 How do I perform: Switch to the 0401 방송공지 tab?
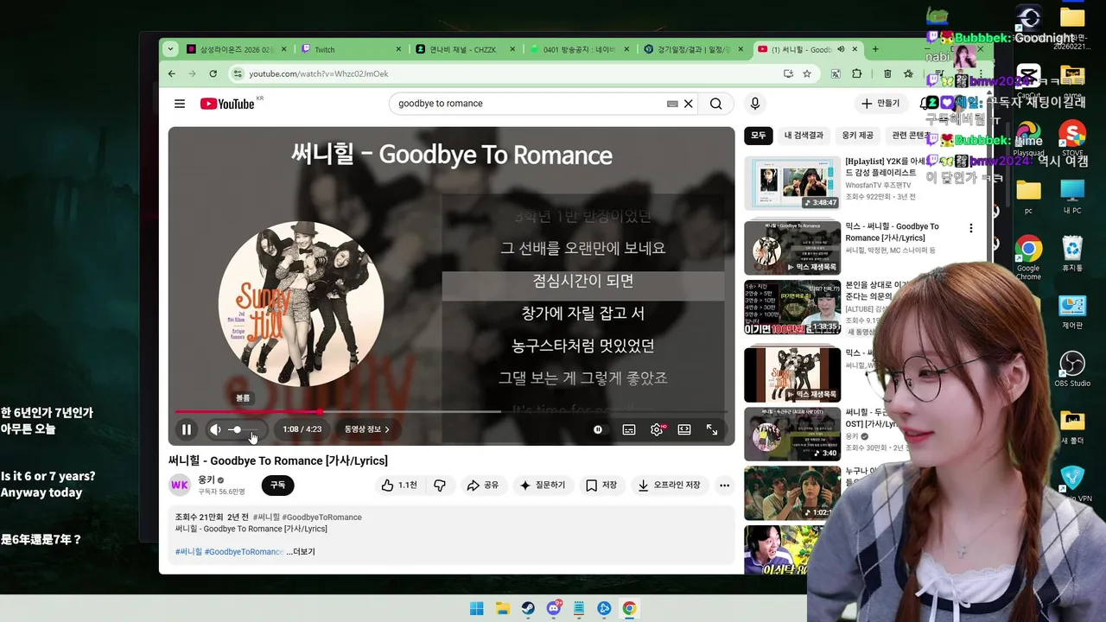[x=579, y=49]
